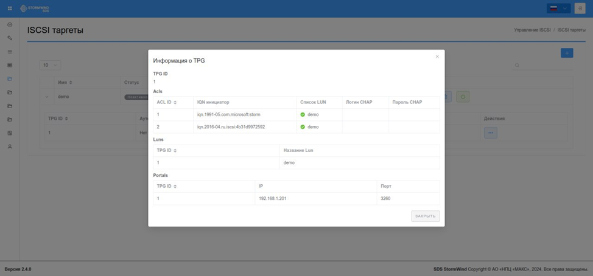
Task: Open ISCSI таргеты breadcrumb link
Action: [572, 29]
